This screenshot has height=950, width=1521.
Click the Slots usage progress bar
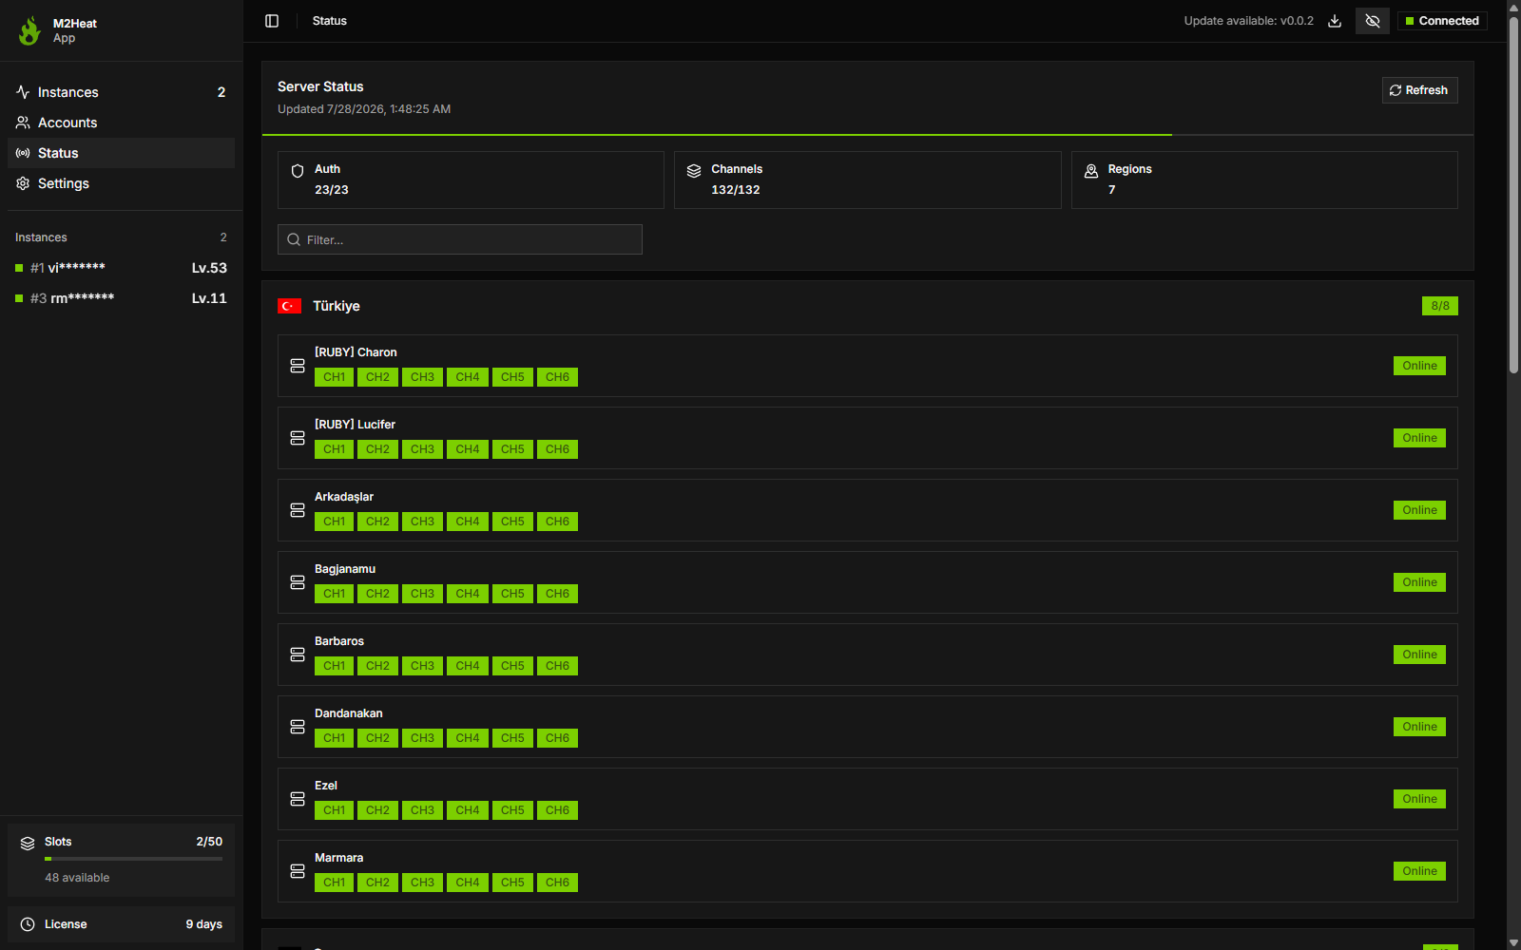133,859
